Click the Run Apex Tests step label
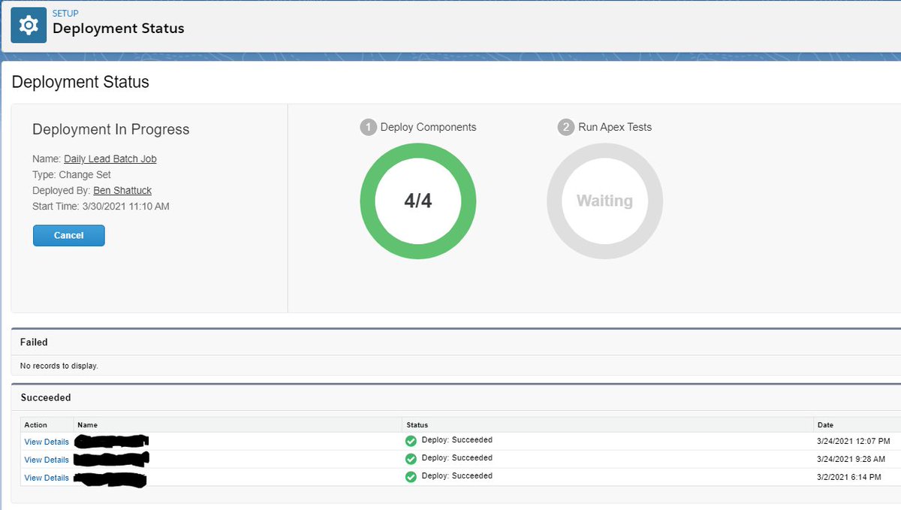This screenshot has height=510, width=901. [x=615, y=127]
